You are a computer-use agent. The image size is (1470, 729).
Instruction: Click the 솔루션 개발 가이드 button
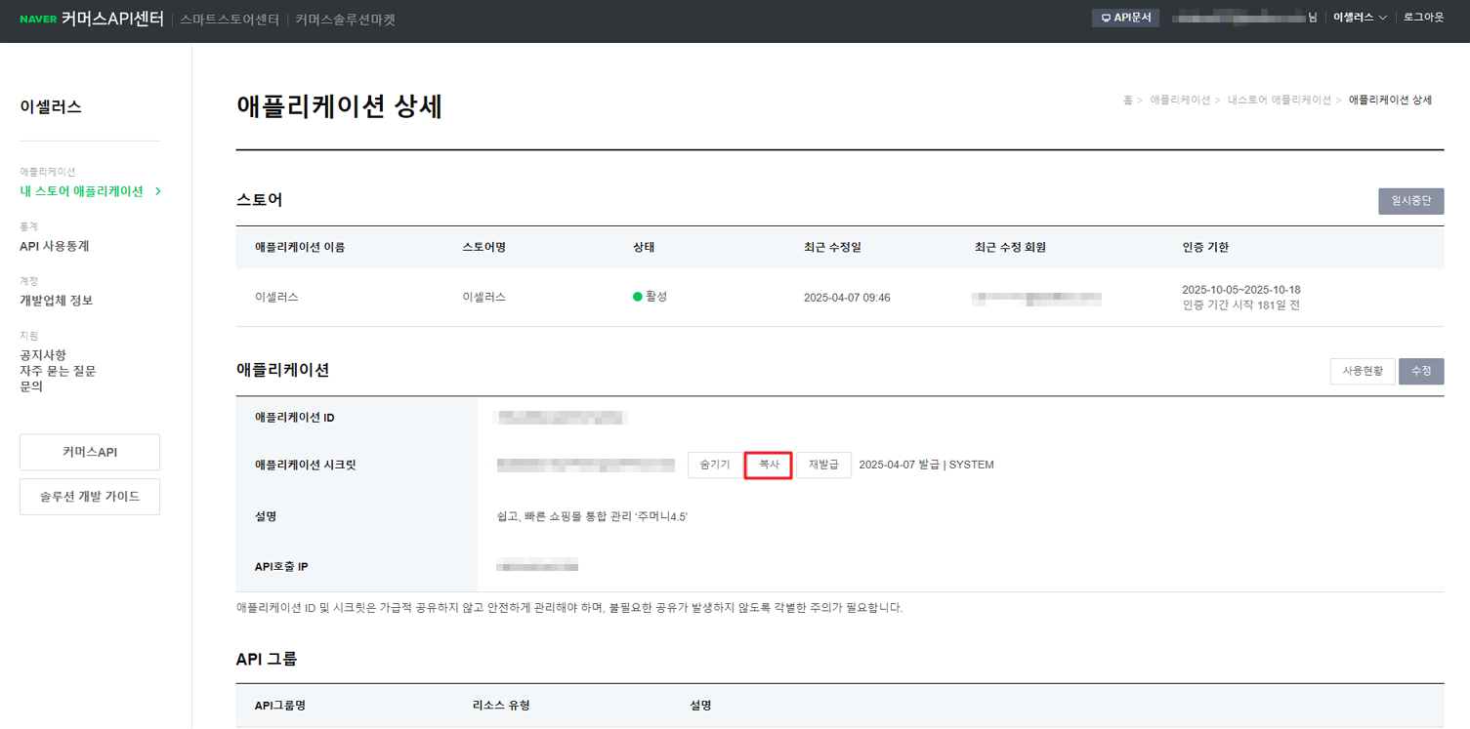90,497
